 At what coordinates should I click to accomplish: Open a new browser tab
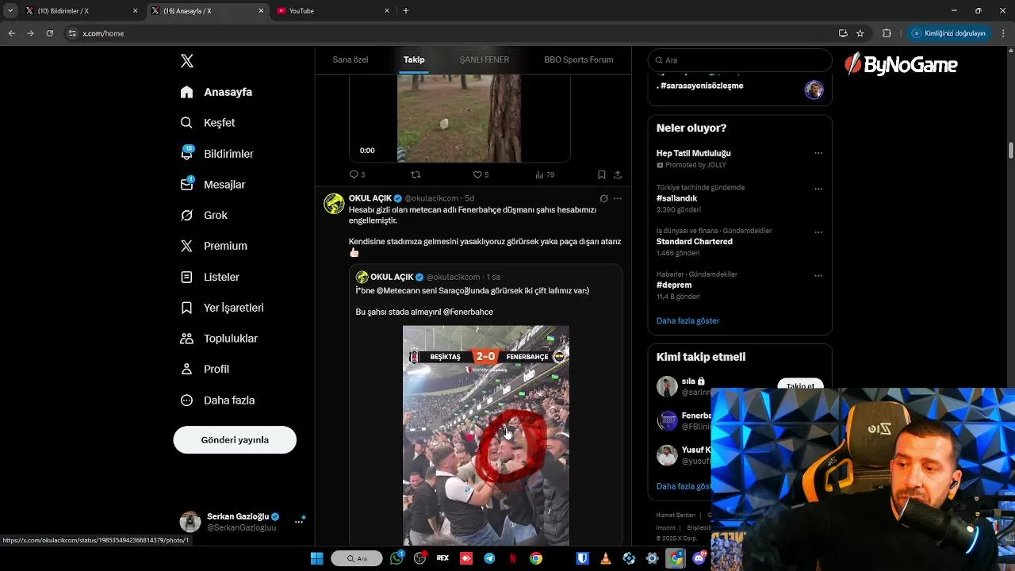(406, 11)
